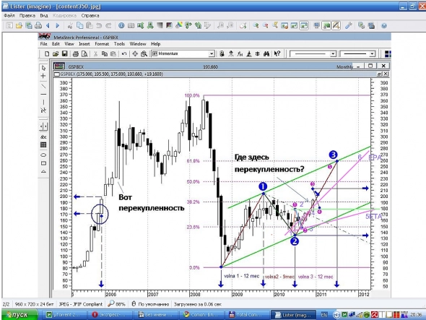Select the MetaStock ellipse drawing tool
Viewport: 426px width, 320px height.
(x=43, y=155)
